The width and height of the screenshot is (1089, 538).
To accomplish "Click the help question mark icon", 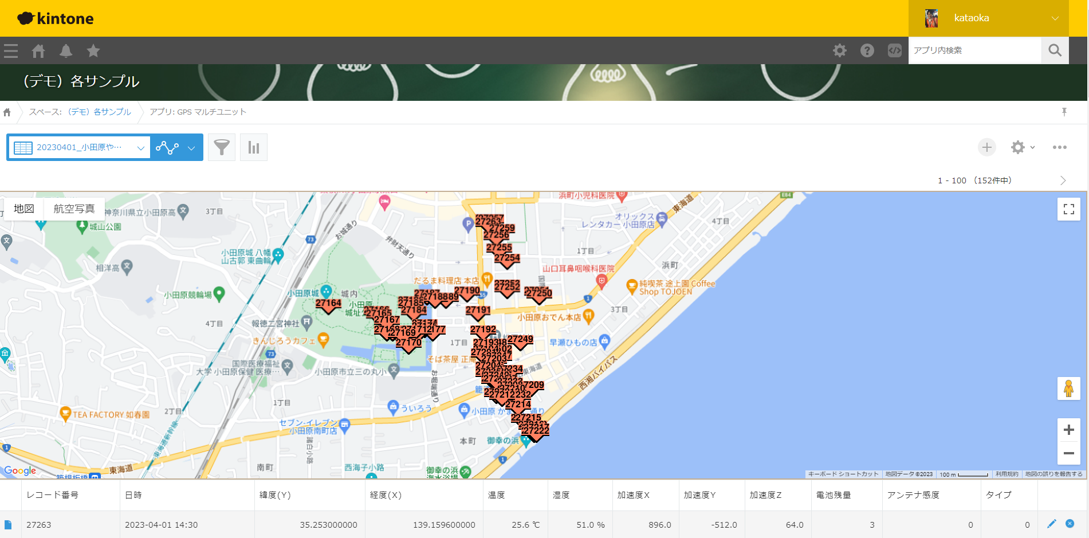I will click(x=867, y=50).
